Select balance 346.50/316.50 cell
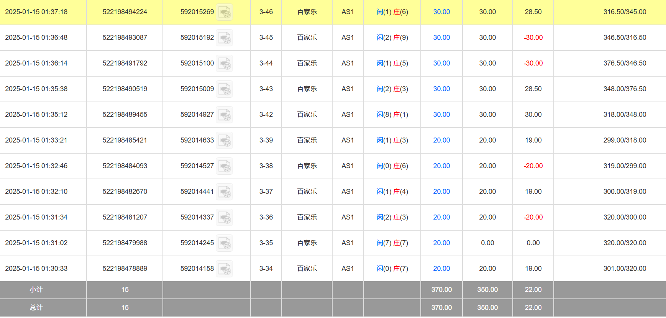The width and height of the screenshot is (666, 318). click(x=625, y=38)
